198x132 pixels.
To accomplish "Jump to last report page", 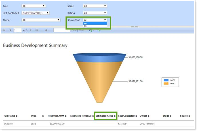I will (37, 30).
